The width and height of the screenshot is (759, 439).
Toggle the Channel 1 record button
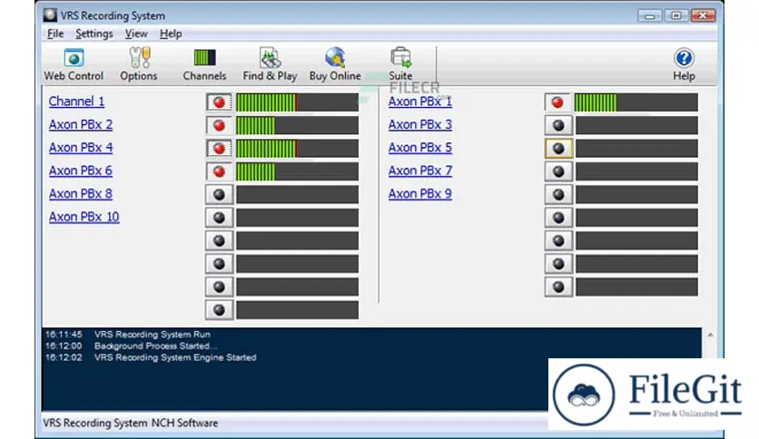point(219,102)
